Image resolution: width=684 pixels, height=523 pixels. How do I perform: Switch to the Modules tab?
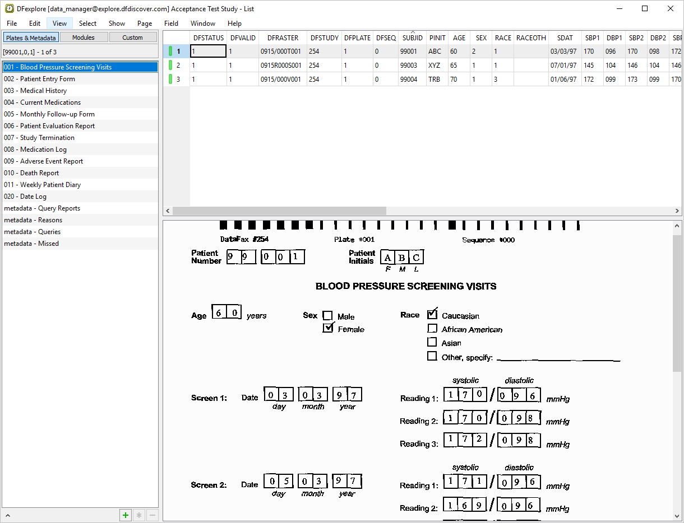click(x=84, y=38)
